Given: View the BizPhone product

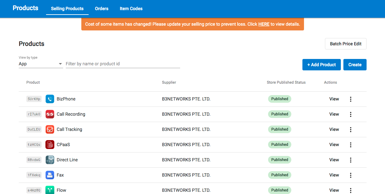Looking at the screenshot, I should click(x=334, y=99).
